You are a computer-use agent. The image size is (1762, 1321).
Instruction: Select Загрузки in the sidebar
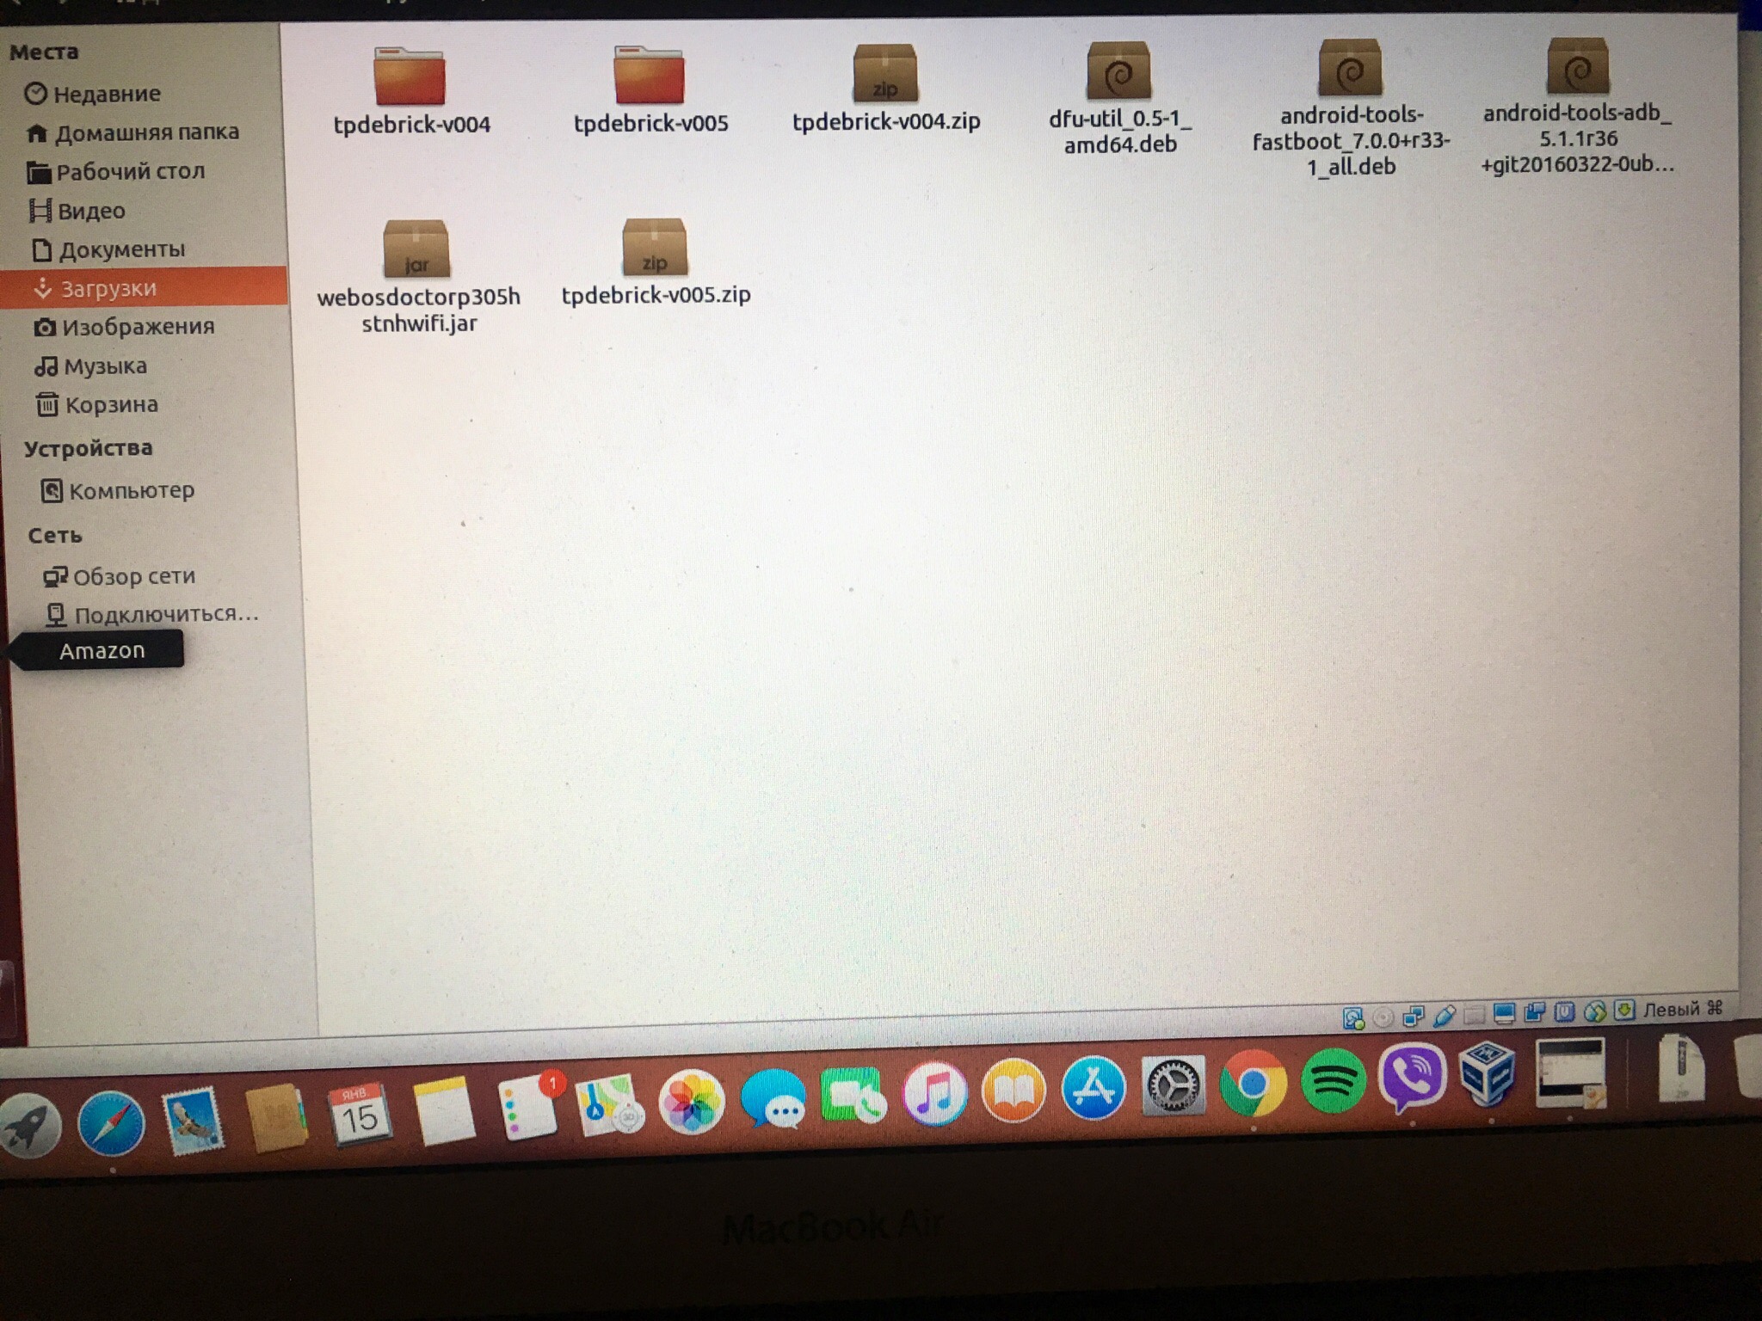tap(108, 289)
